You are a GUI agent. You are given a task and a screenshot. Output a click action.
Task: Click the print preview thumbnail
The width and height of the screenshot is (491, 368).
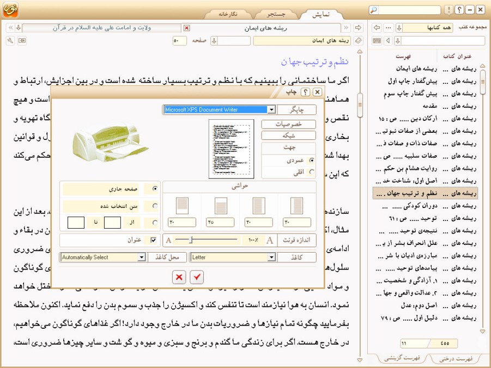pyautogui.click(x=231, y=149)
